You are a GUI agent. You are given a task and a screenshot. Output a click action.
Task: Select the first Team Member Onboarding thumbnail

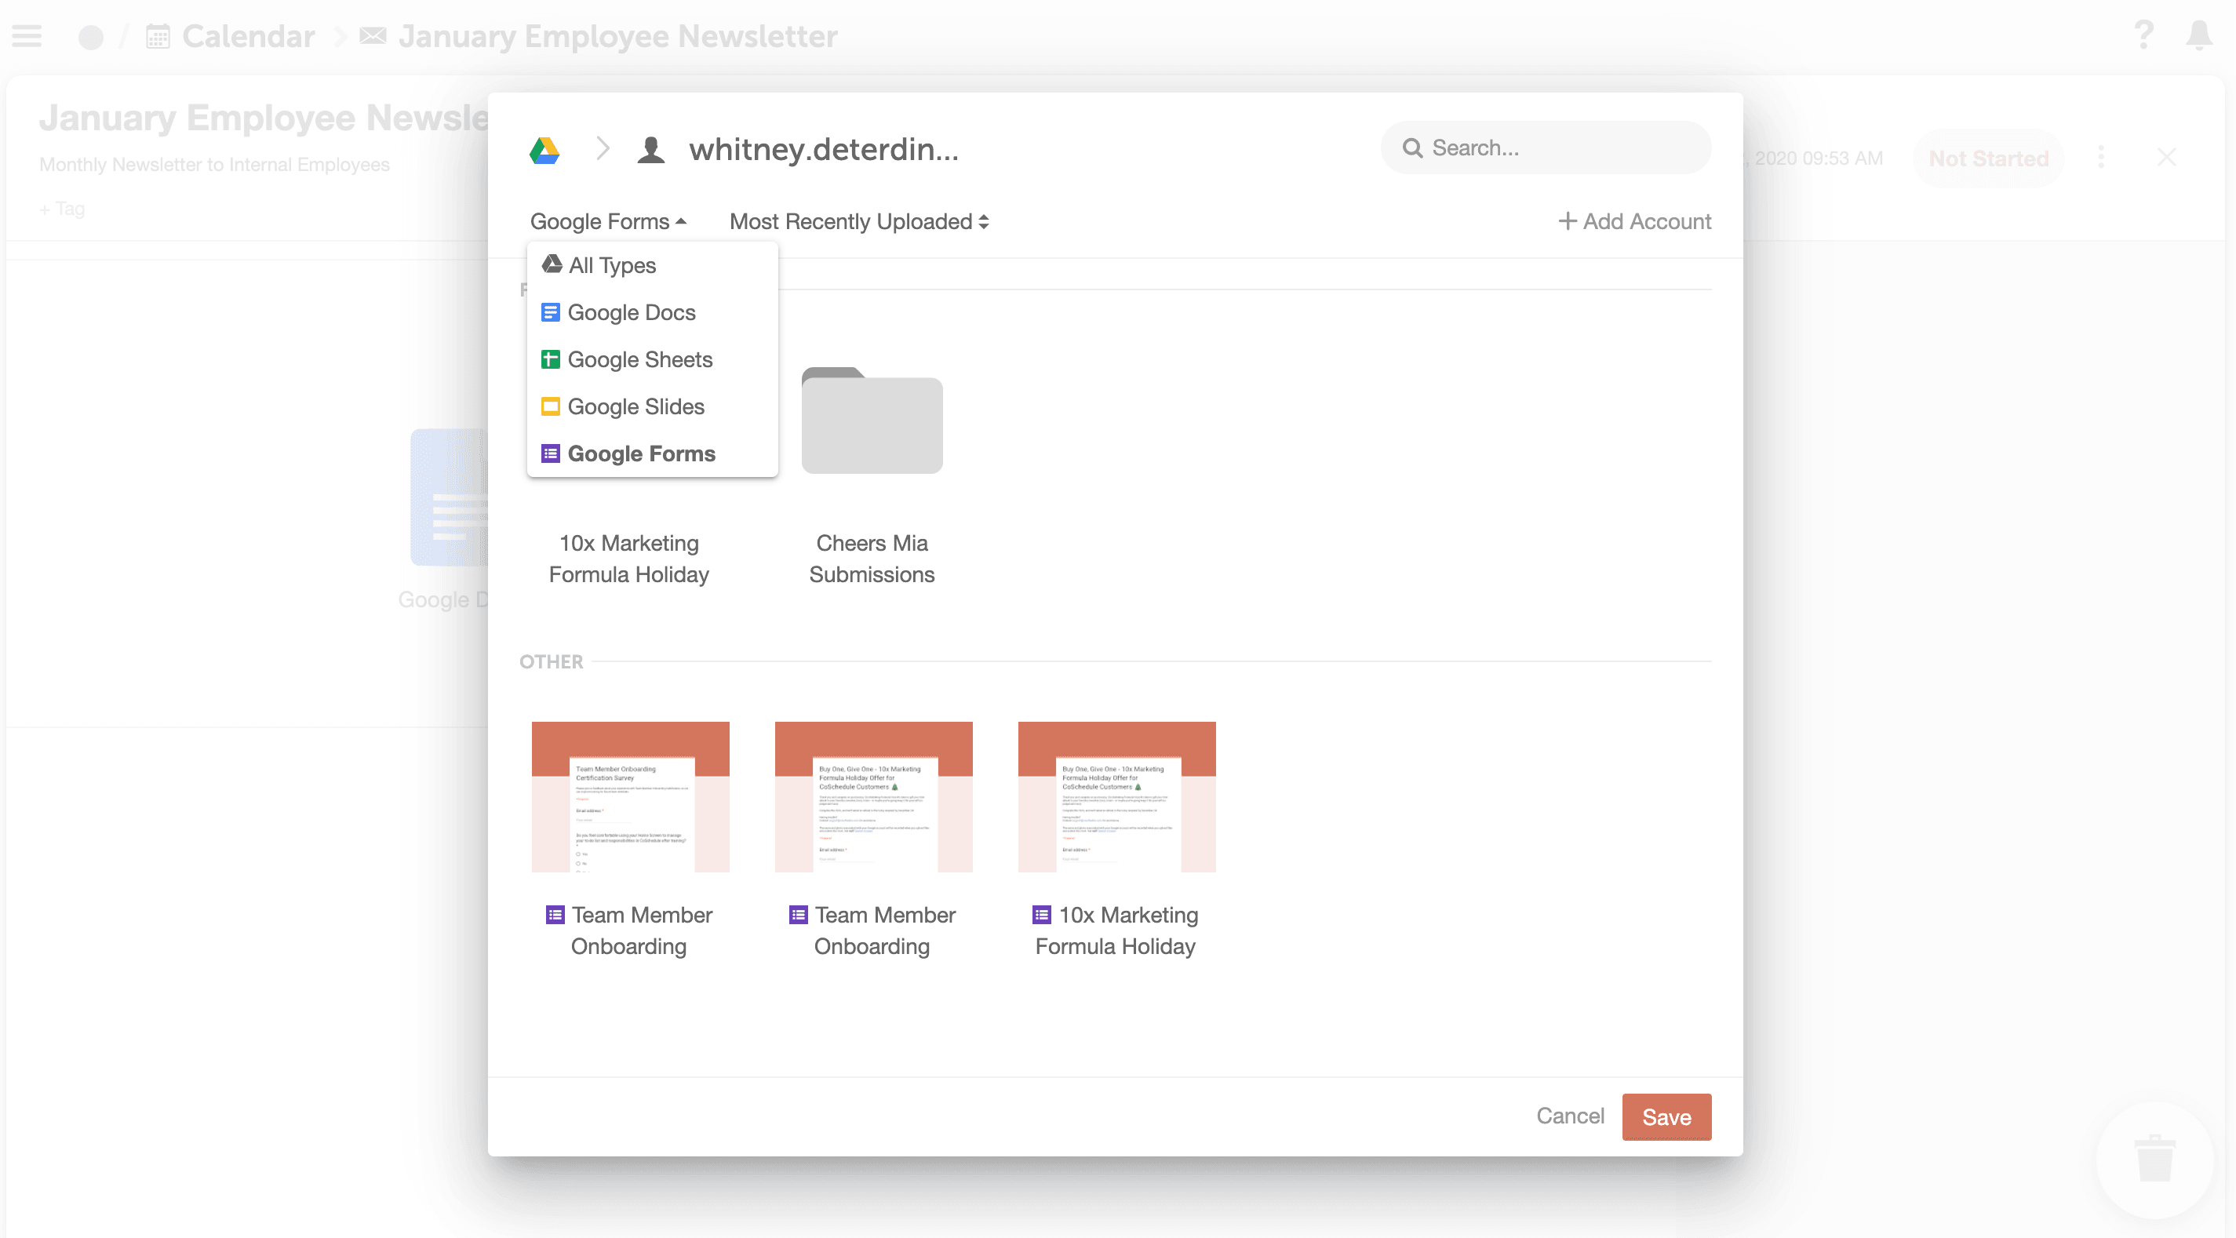pos(630,796)
